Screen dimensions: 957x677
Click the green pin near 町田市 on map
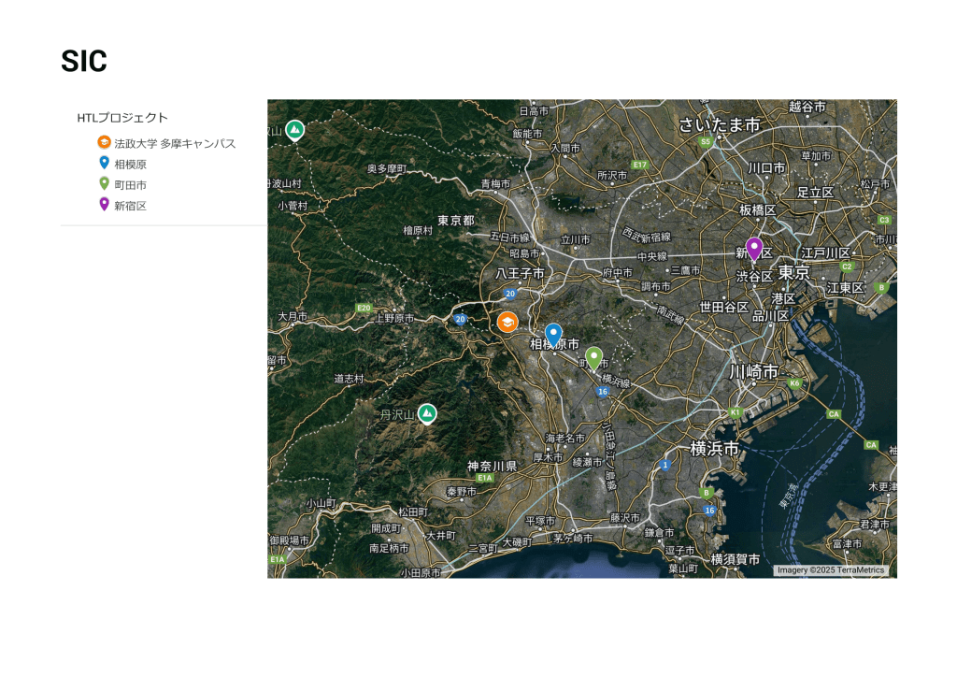(593, 356)
